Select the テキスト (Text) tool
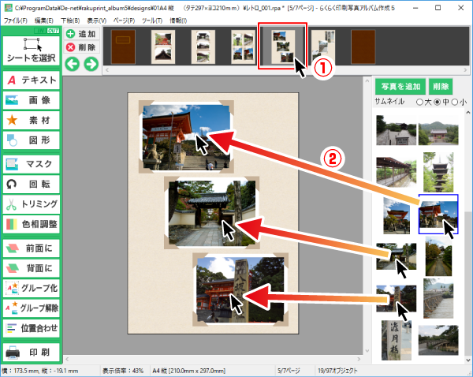Screen dimensions: 473x377 pyautogui.click(x=32, y=80)
